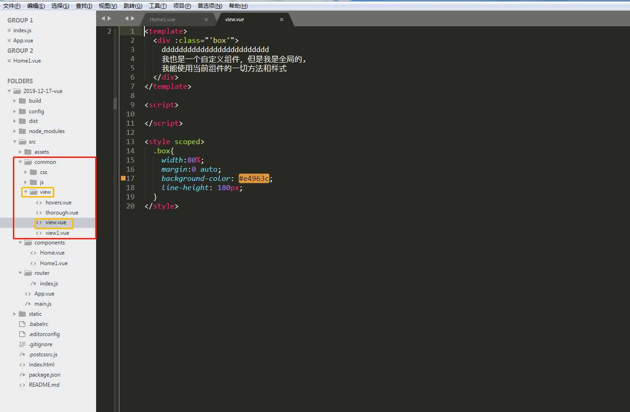The image size is (630, 412).
Task: Click the thorough.vue code file icon
Action: 39,213
